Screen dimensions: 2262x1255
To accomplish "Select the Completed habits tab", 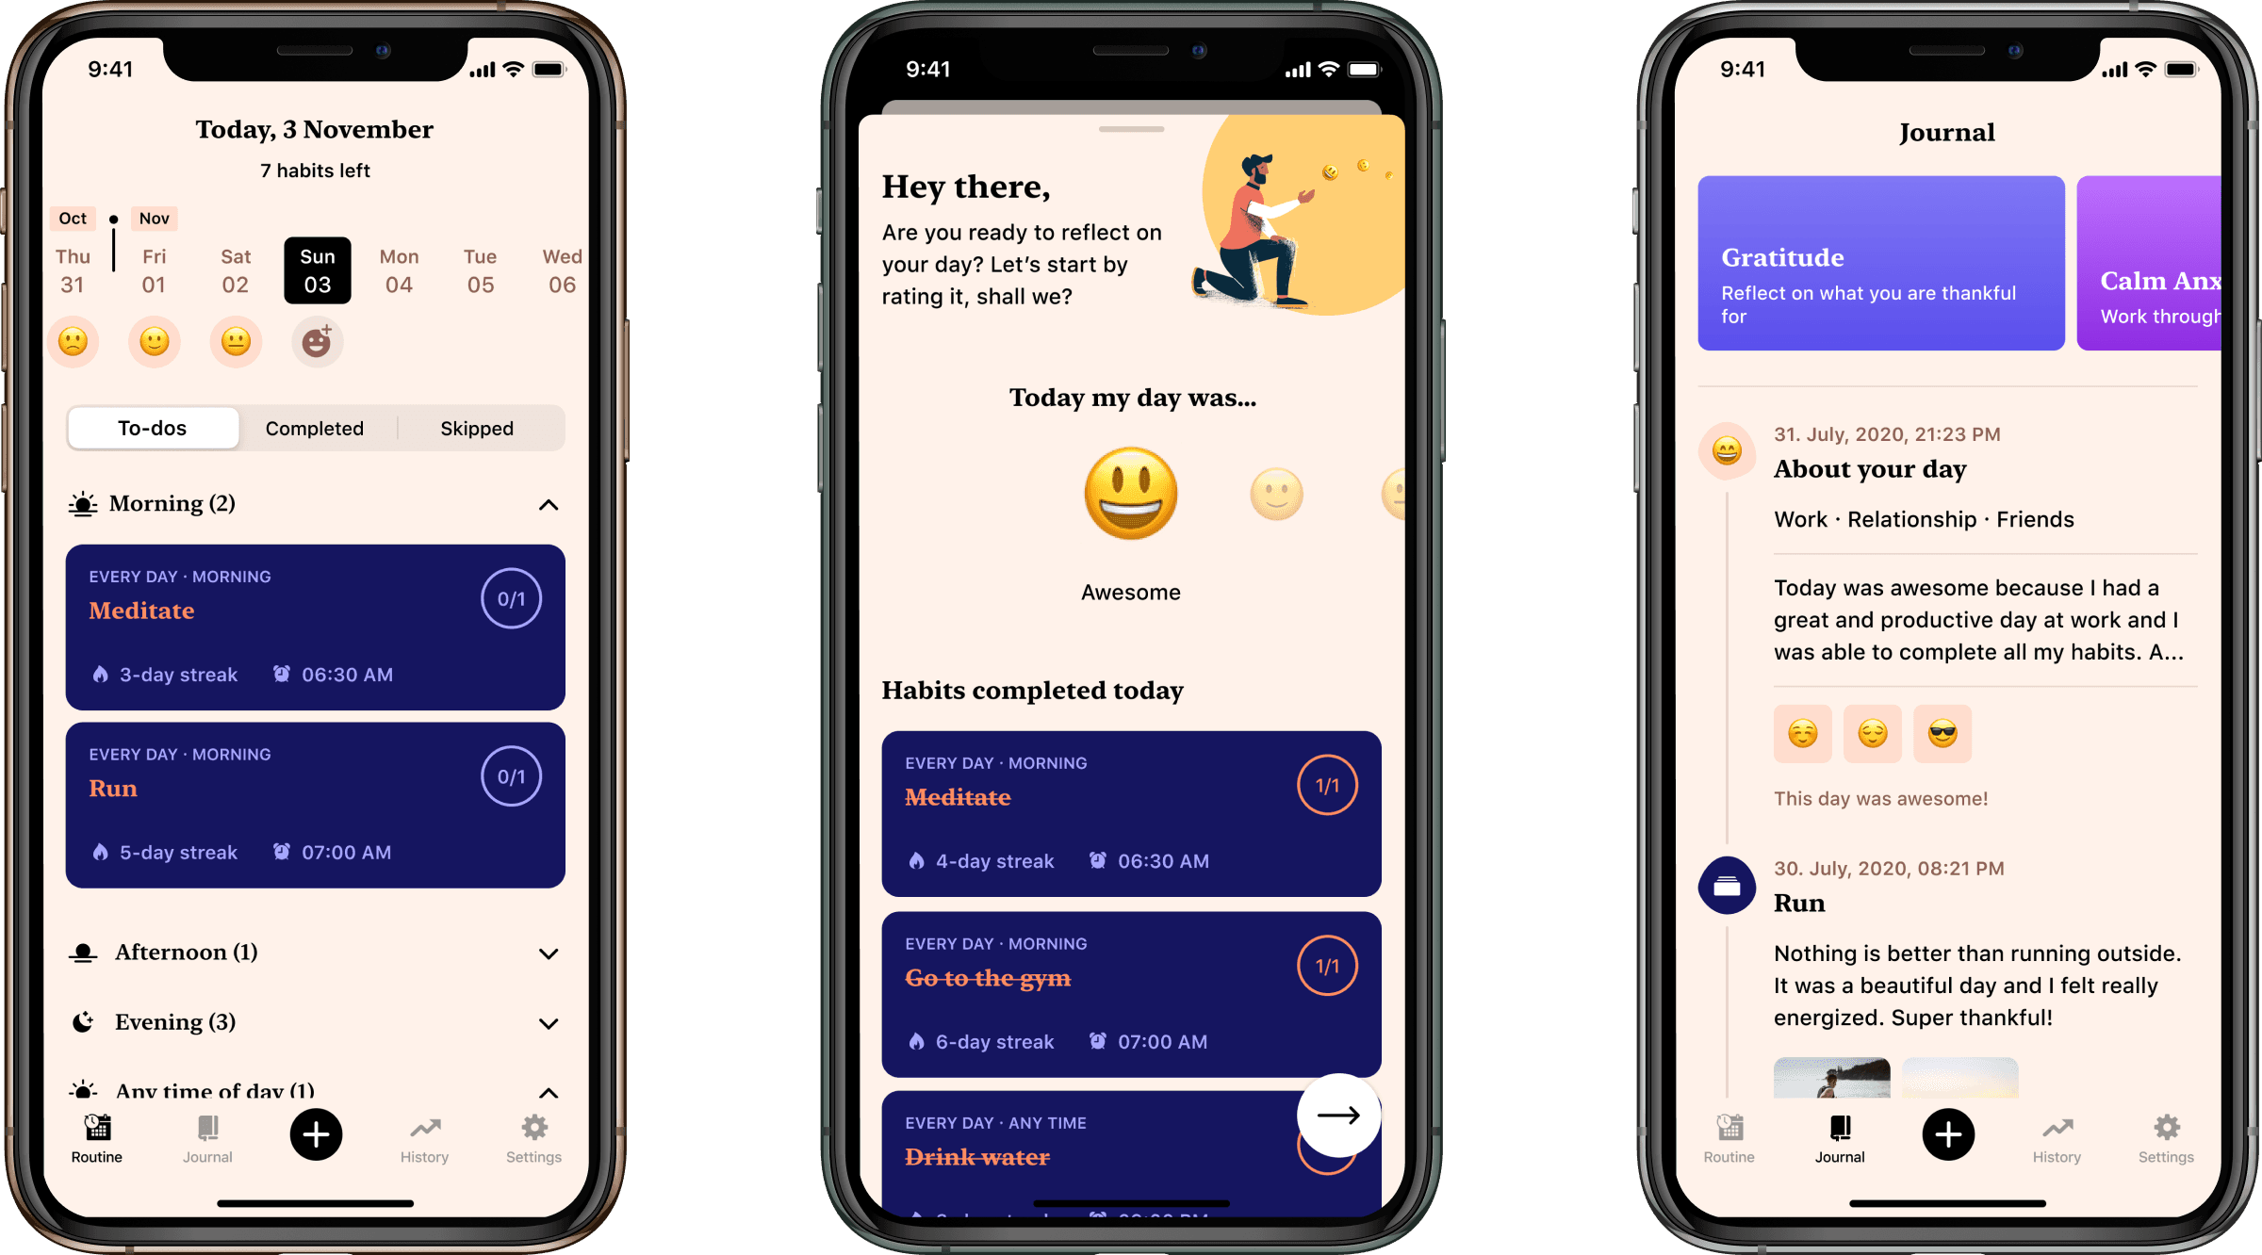I will click(314, 428).
